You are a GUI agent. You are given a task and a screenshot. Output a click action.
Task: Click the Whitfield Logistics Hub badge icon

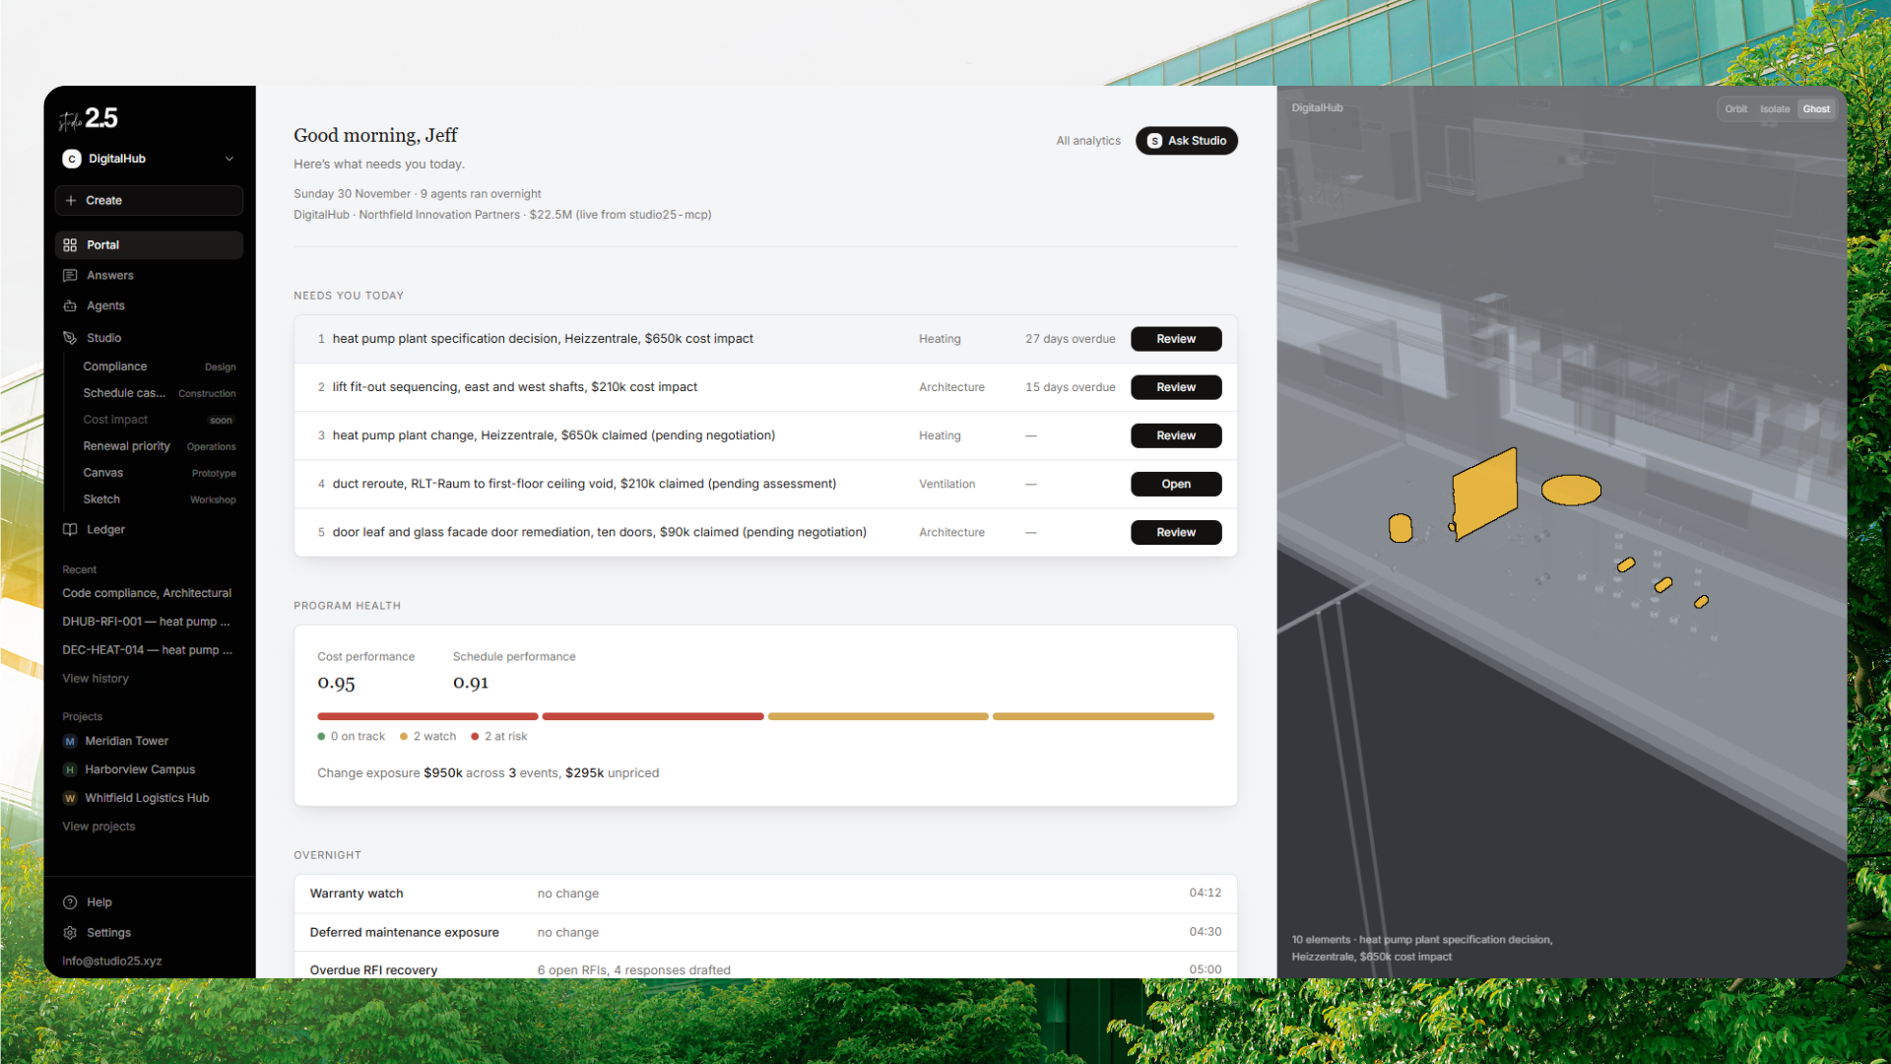(x=70, y=799)
